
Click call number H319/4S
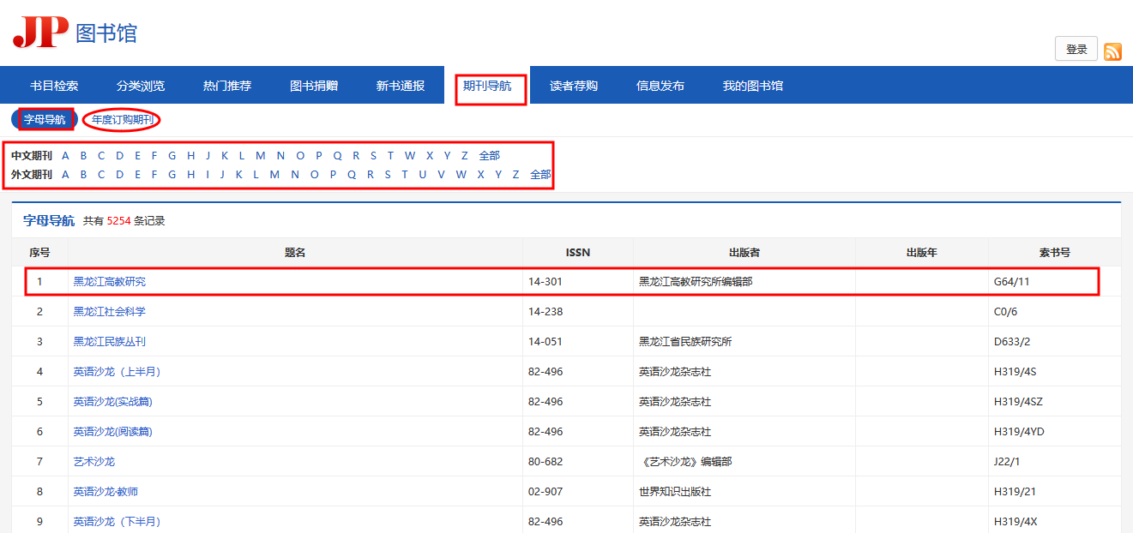pos(1015,372)
